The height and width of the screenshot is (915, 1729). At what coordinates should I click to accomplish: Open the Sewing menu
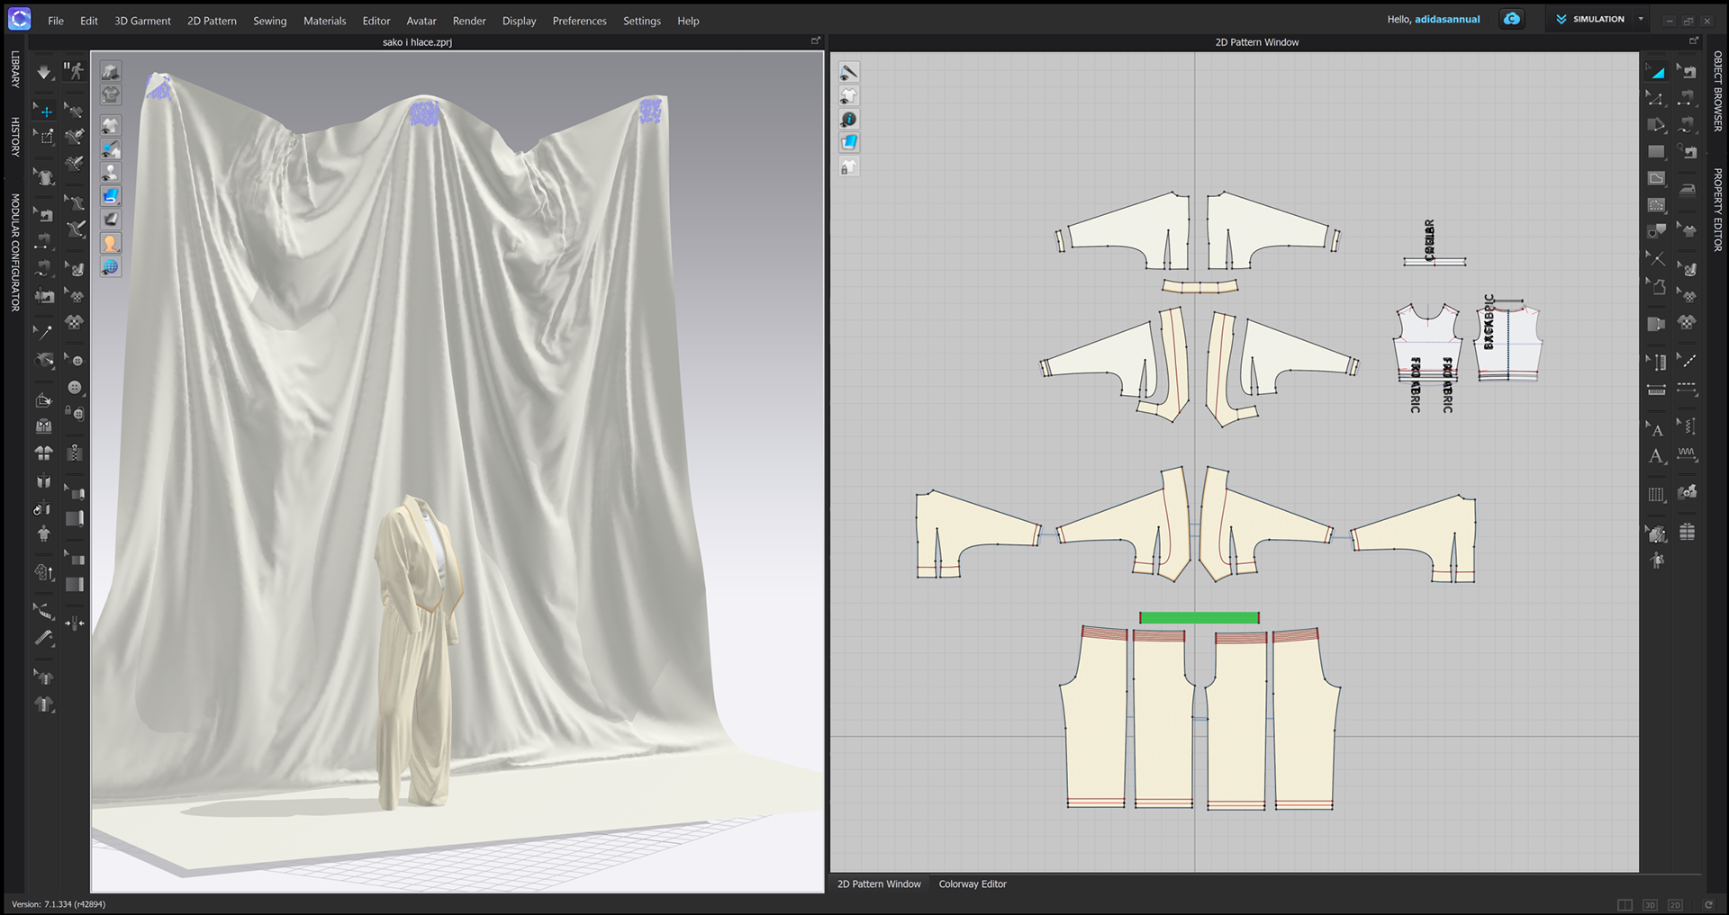coord(269,20)
